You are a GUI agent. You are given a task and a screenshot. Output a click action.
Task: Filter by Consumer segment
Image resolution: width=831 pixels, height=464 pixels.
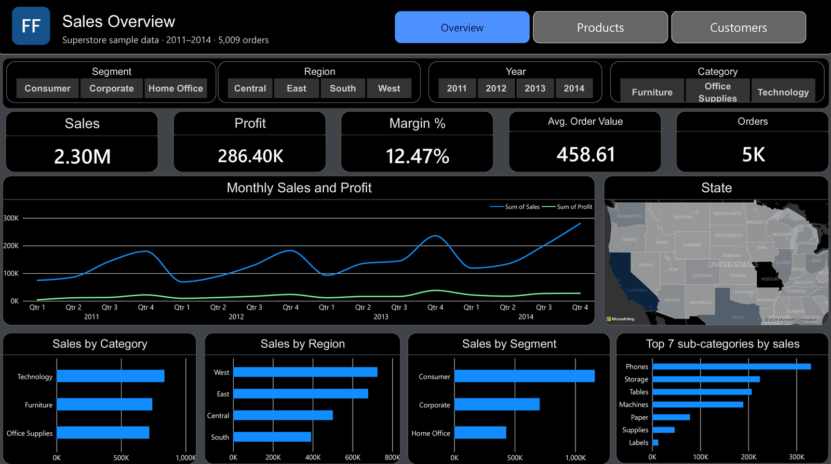47,88
